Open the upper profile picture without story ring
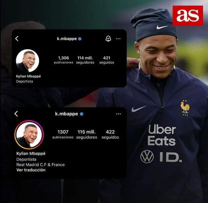Viewport: 208px width, 203px height. (27, 61)
